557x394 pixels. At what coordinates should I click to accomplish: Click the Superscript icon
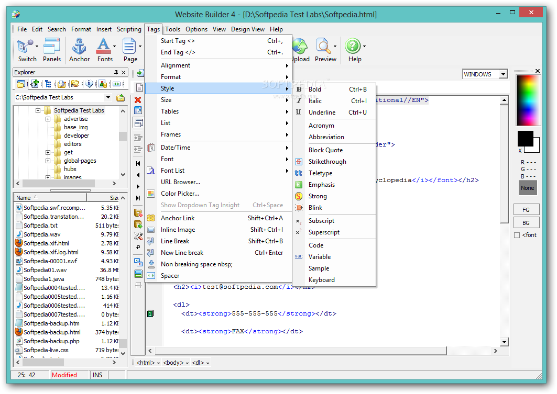pyautogui.click(x=299, y=232)
